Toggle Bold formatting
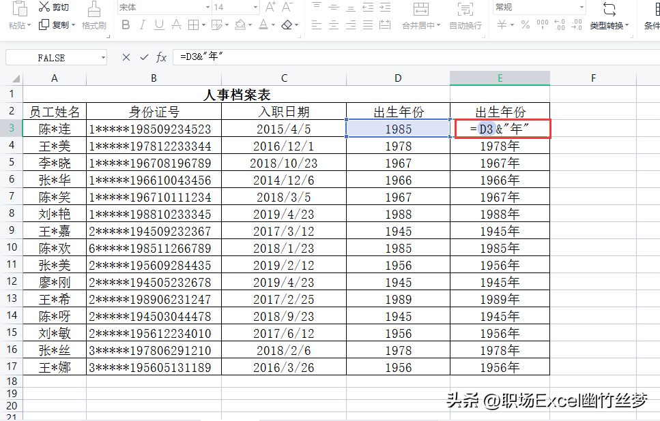 [126, 25]
